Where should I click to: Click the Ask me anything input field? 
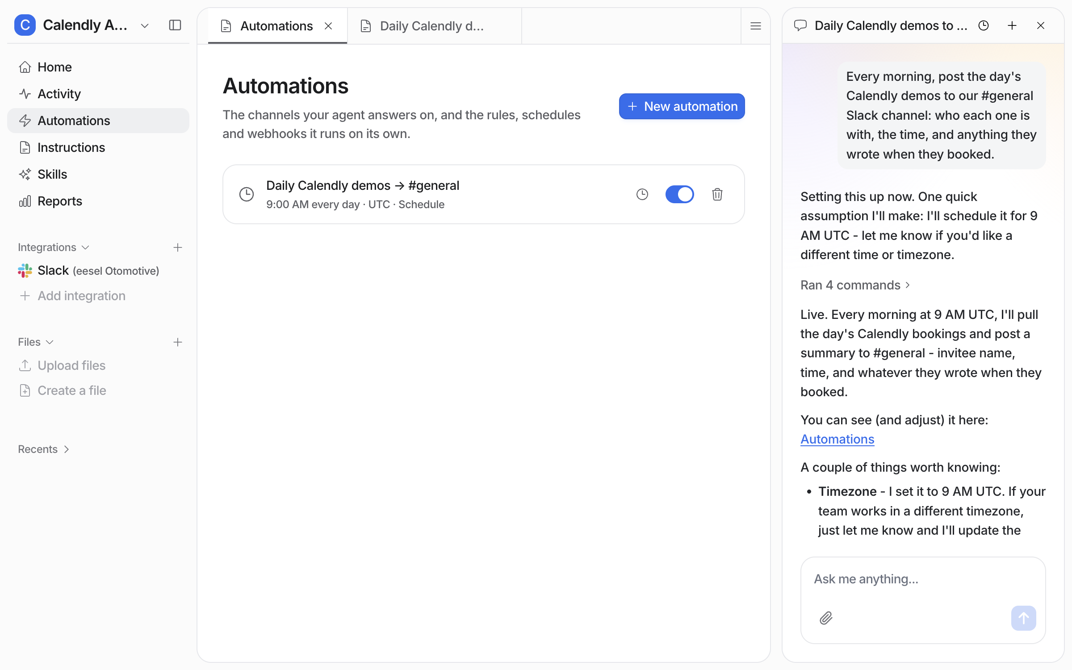point(923,579)
